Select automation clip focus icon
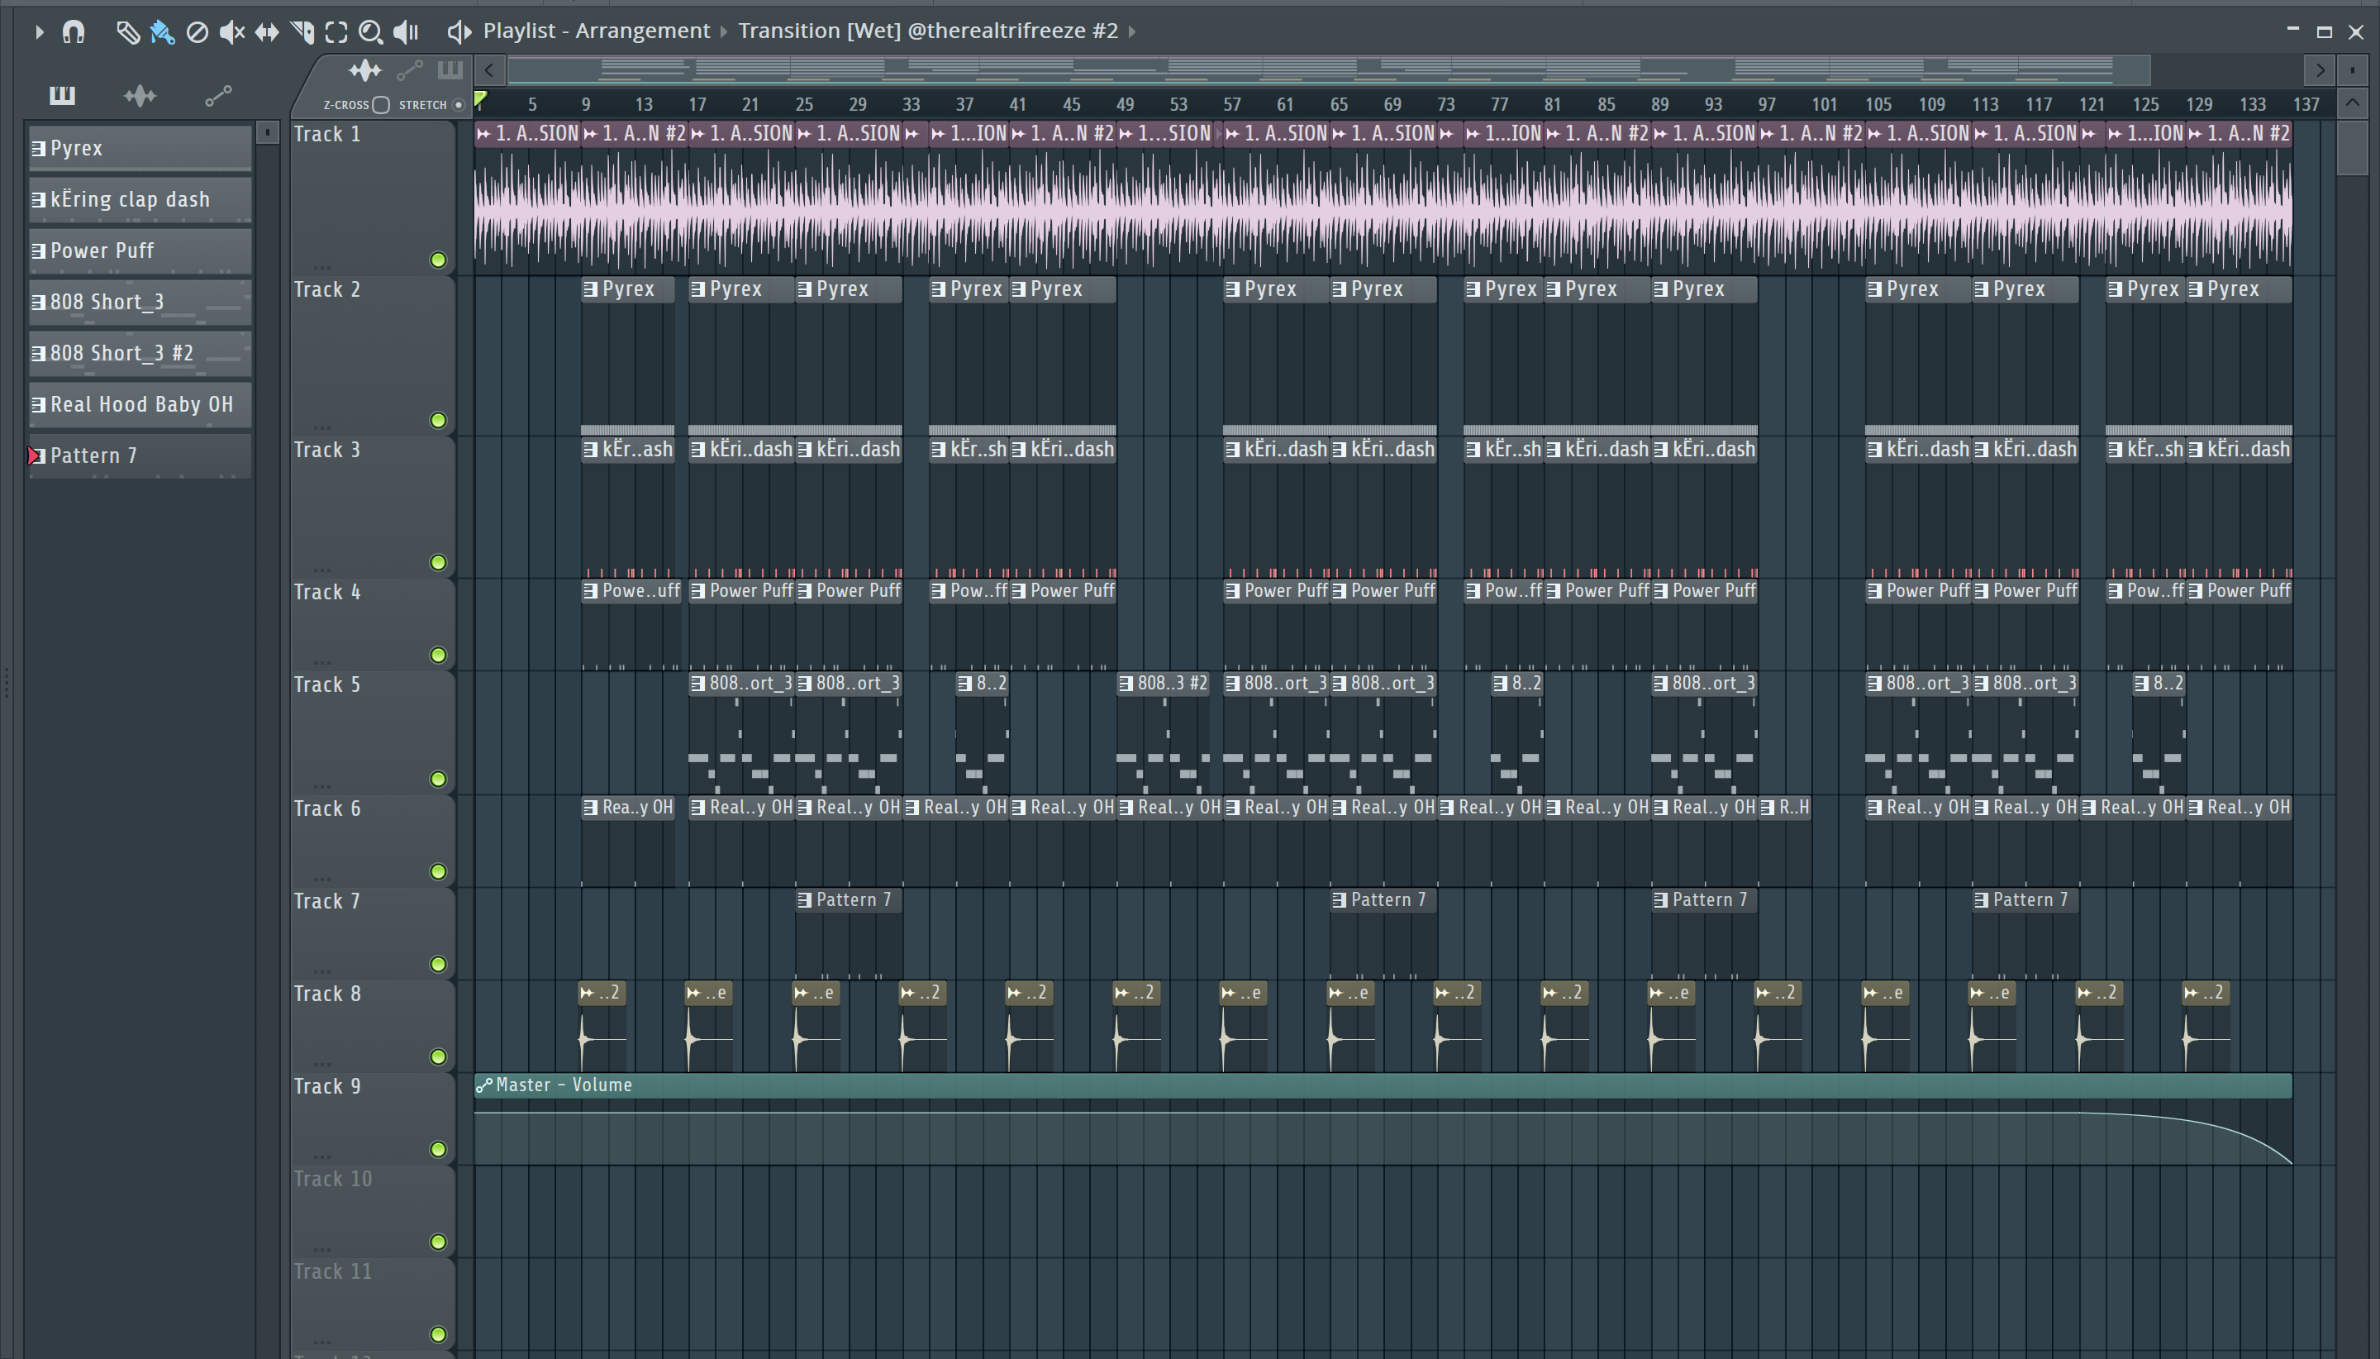2380x1359 pixels. [x=410, y=70]
